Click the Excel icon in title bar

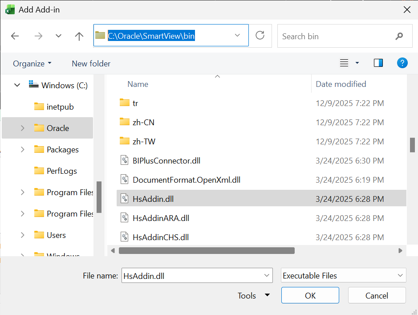(x=10, y=10)
